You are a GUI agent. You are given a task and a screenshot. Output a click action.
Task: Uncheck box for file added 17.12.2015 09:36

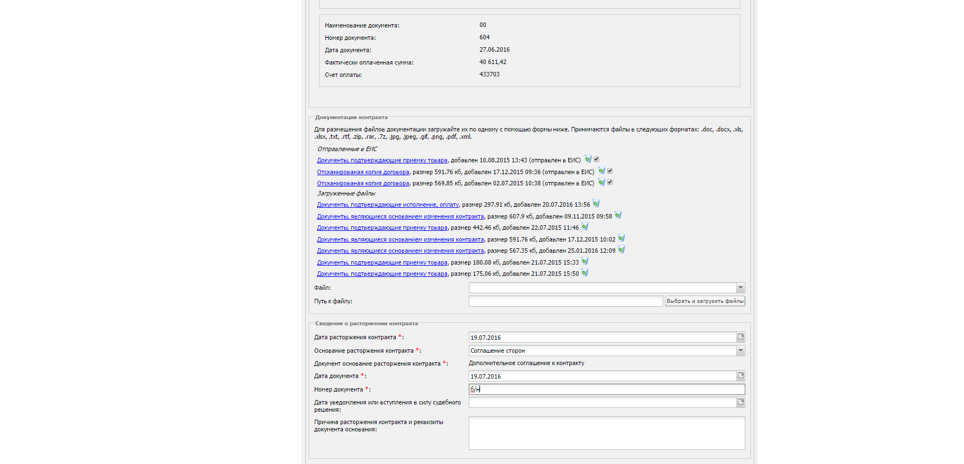pyautogui.click(x=610, y=171)
